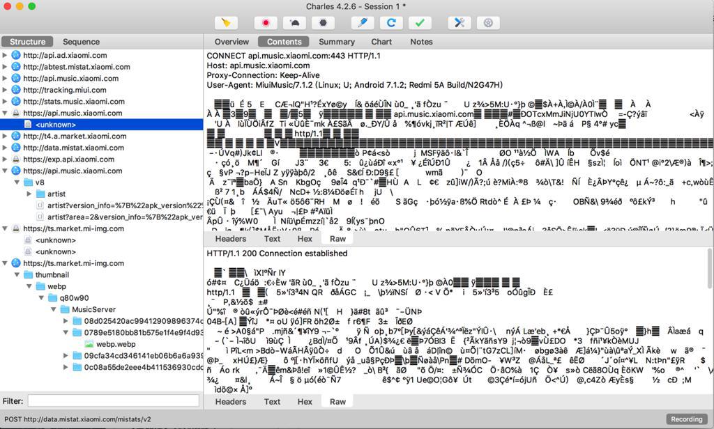Click the artist folder icon
The image size is (714, 429).
click(x=40, y=194)
